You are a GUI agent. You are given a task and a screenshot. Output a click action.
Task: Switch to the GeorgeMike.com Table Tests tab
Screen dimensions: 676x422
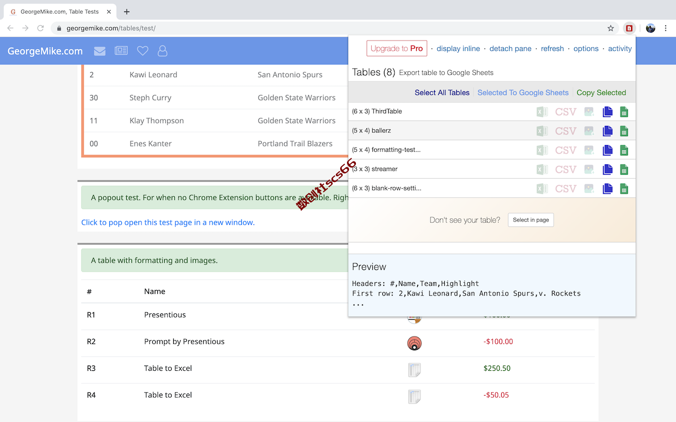60,12
